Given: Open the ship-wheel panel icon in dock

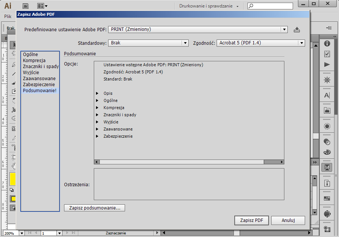Looking at the screenshot, I should pos(327,80).
